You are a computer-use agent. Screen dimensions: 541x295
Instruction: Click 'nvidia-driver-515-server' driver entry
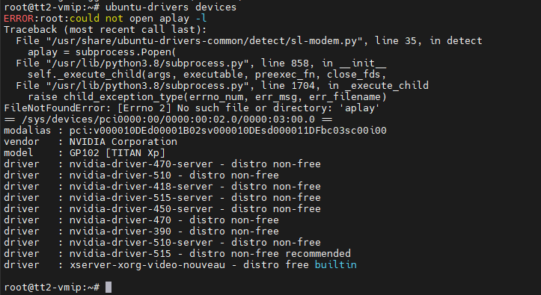pyautogui.click(x=162, y=198)
